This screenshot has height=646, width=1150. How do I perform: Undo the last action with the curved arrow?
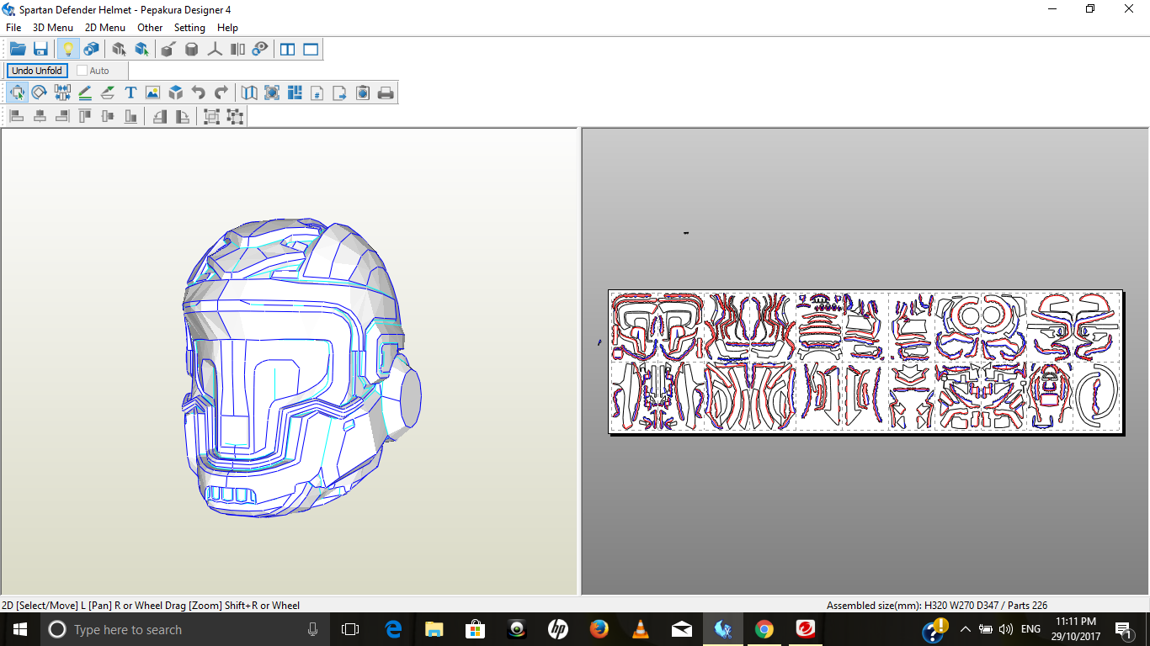pyautogui.click(x=198, y=93)
